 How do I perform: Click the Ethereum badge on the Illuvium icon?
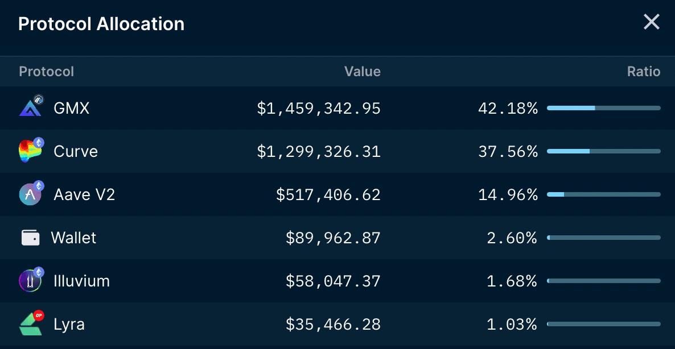(x=39, y=273)
